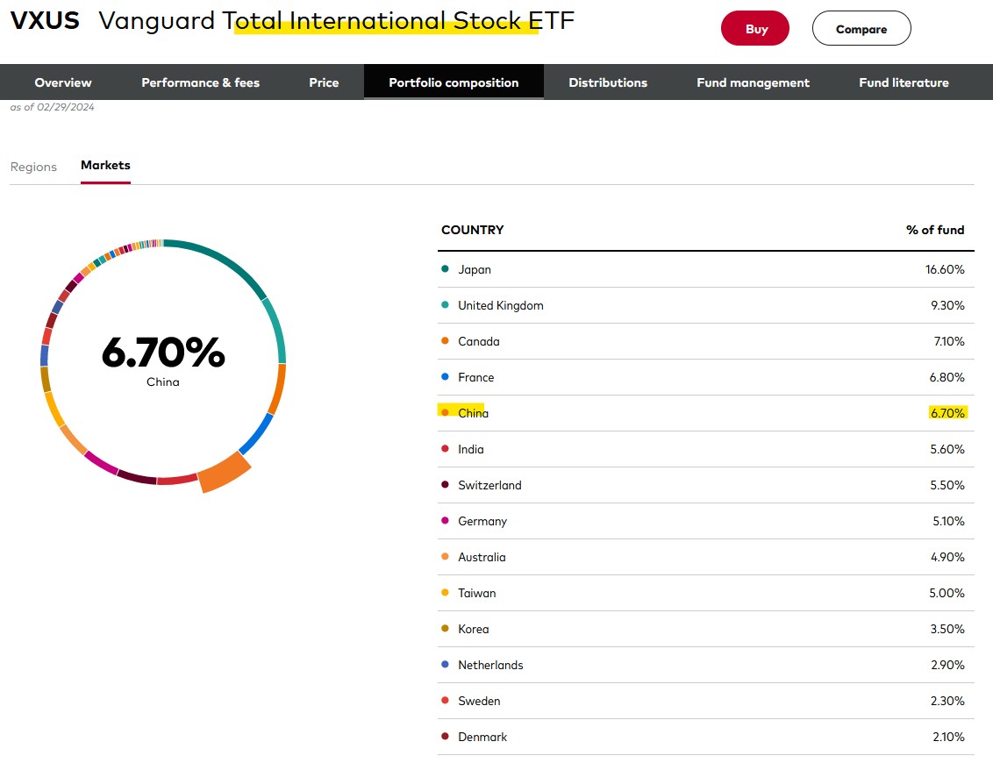Click the Switzerland color dot
Viewport: 993px width, 763px height.
point(445,485)
